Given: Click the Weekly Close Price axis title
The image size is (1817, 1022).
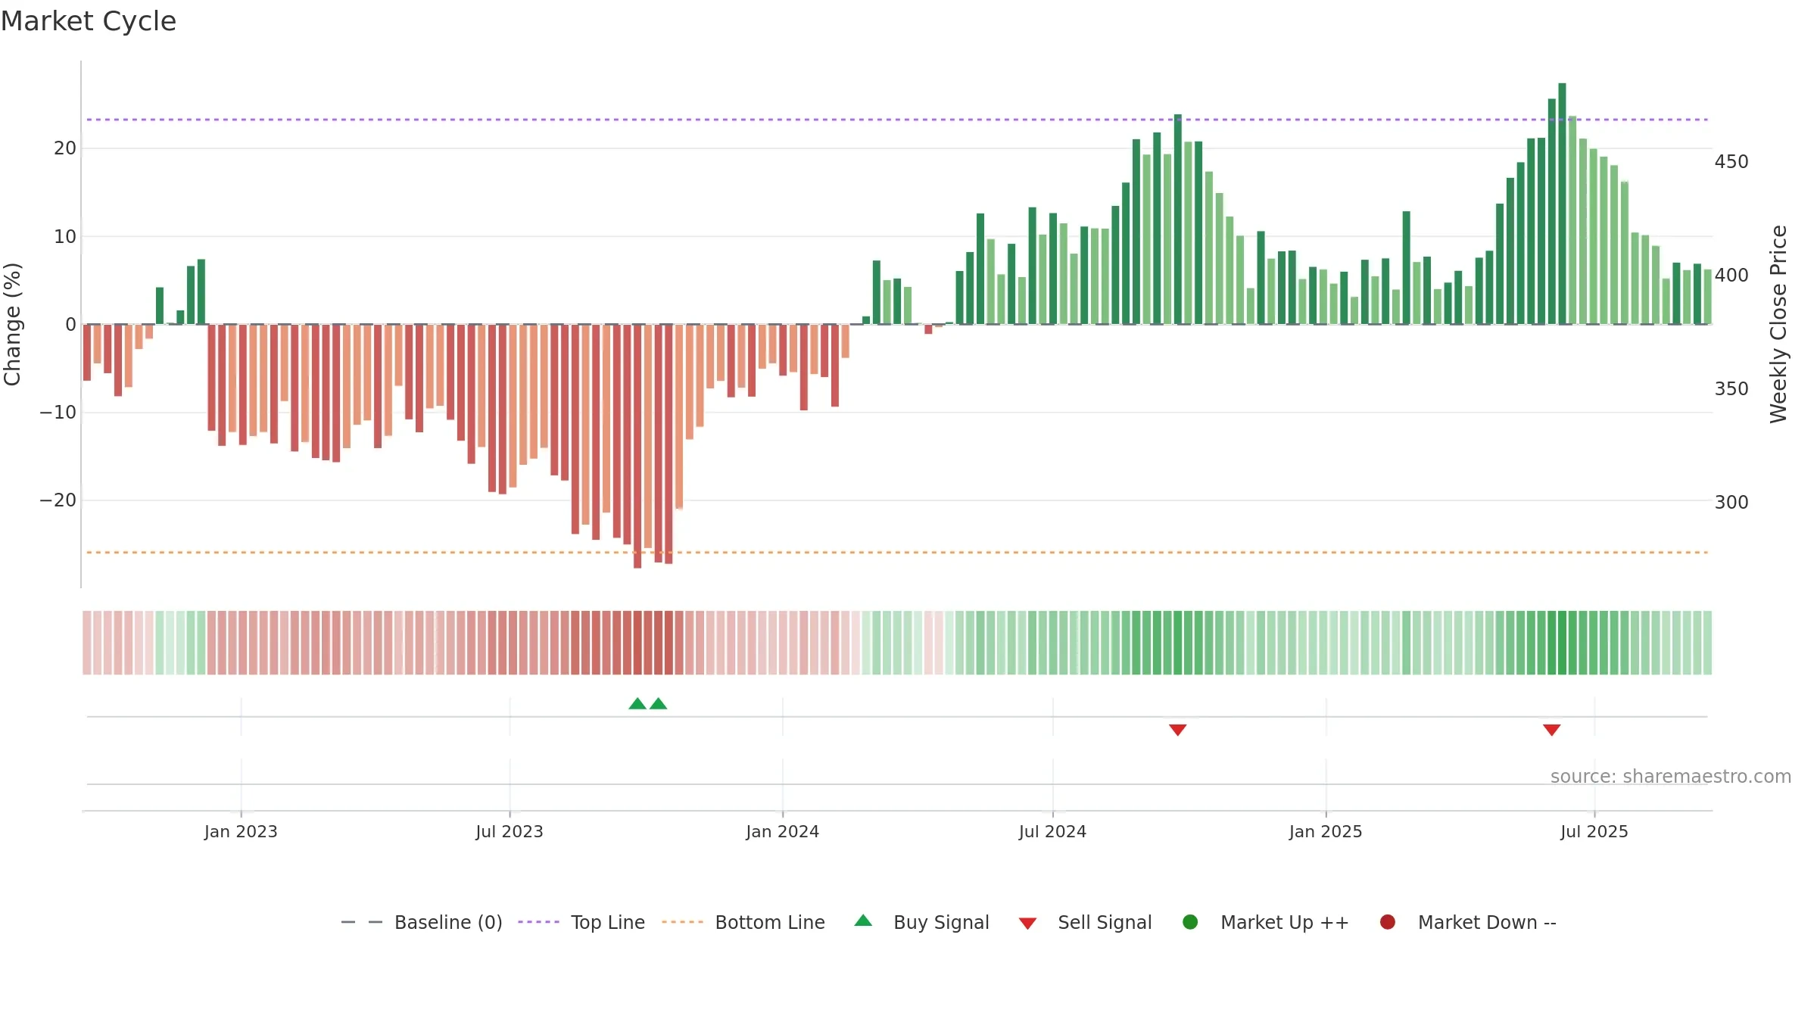Looking at the screenshot, I should click(x=1778, y=324).
